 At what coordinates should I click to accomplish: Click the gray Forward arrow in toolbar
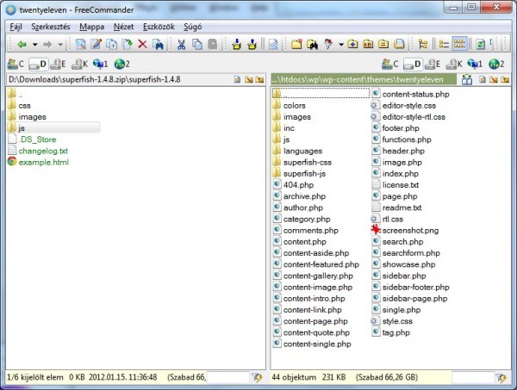point(47,44)
